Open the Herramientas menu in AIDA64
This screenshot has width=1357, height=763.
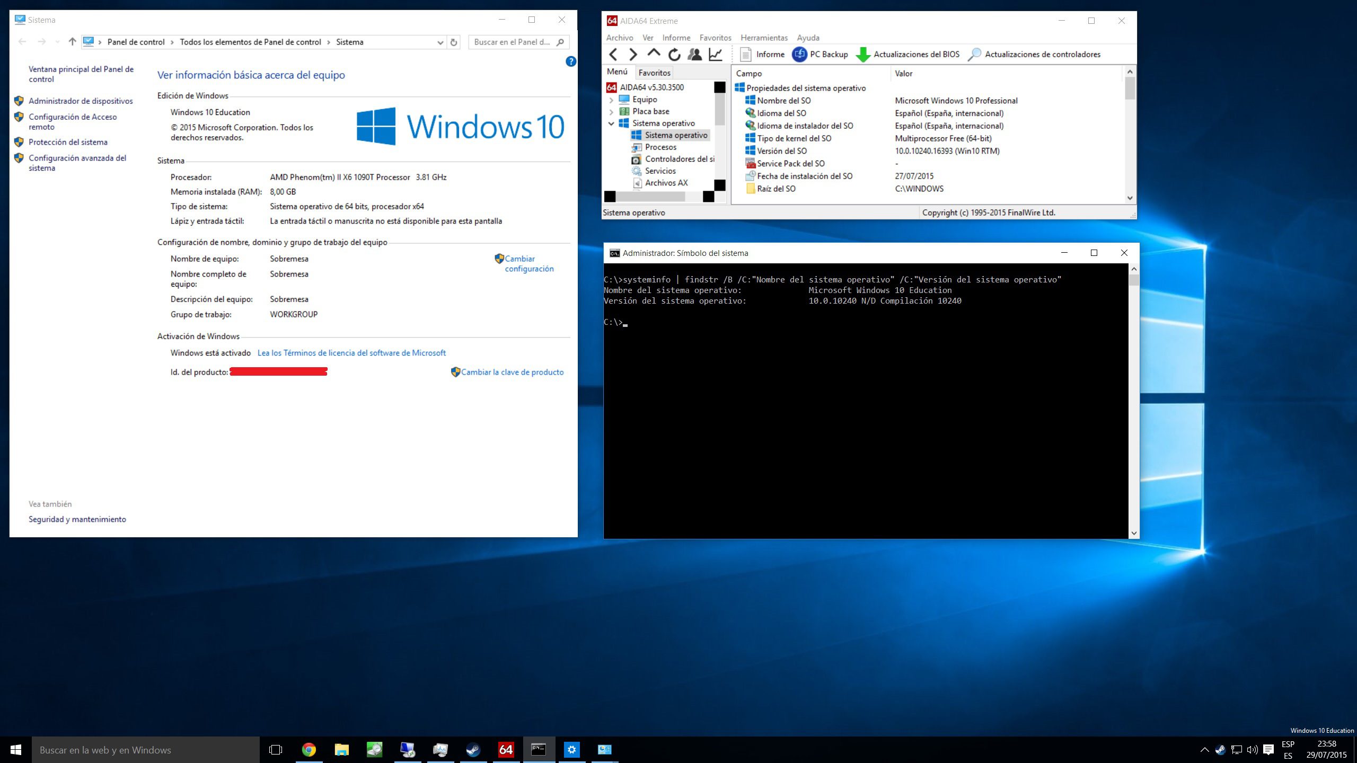(x=763, y=38)
